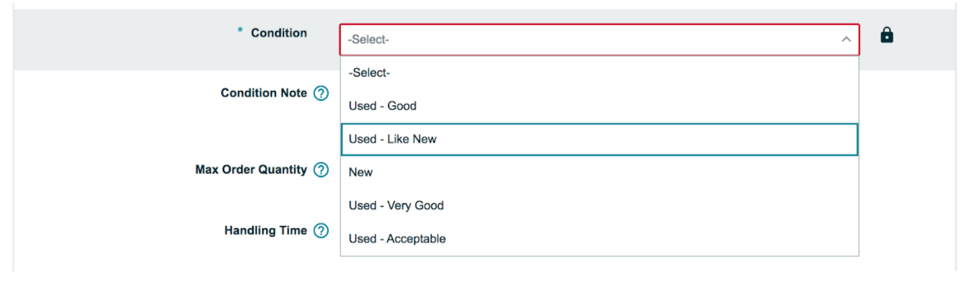Click empty white area right of the options list
This screenshot has height=288, width=967.
[906, 167]
